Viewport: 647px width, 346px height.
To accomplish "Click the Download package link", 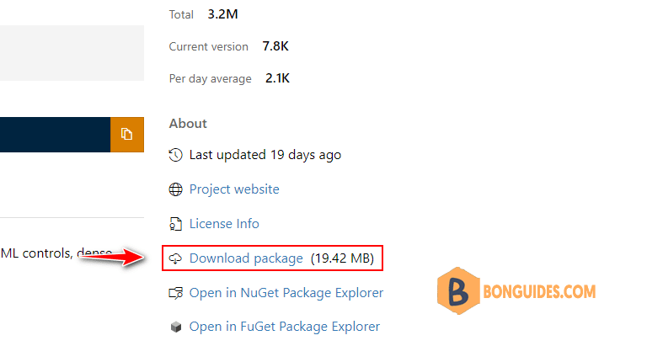I will click(246, 258).
